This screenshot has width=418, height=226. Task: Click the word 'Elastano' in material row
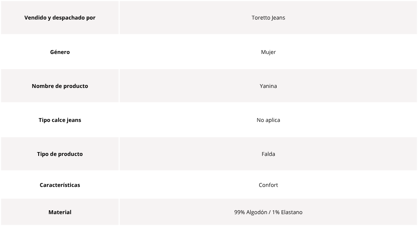292,212
